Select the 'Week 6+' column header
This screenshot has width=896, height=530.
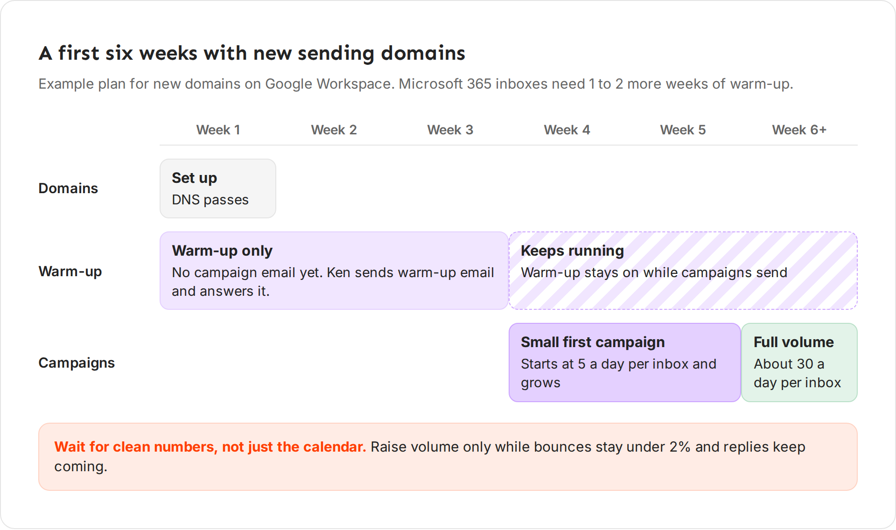click(x=799, y=130)
